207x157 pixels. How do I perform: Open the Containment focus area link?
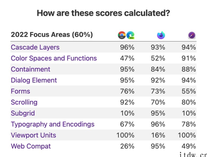click(x=30, y=69)
